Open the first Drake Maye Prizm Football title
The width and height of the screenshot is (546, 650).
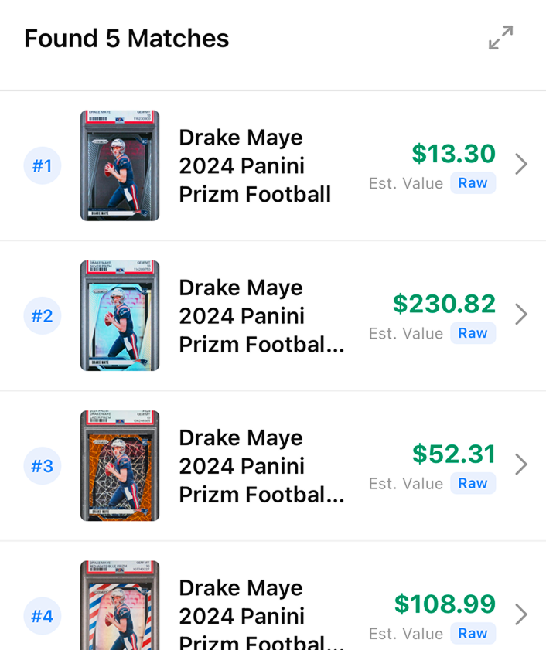pos(254,165)
